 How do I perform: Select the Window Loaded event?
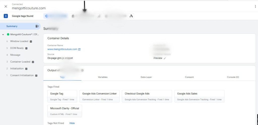pos(19,41)
